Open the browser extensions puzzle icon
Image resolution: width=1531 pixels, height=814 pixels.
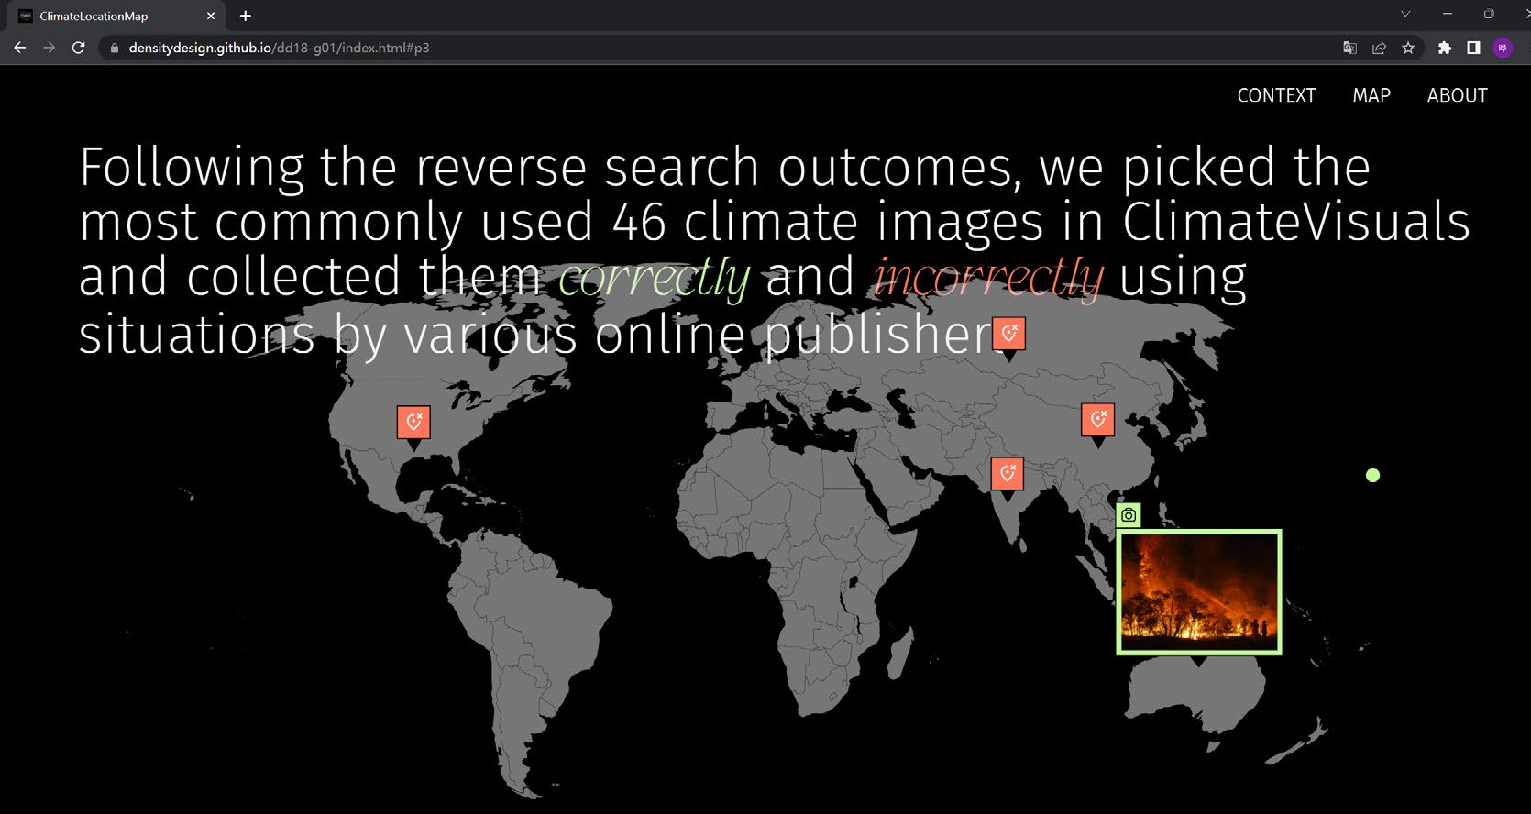point(1445,48)
